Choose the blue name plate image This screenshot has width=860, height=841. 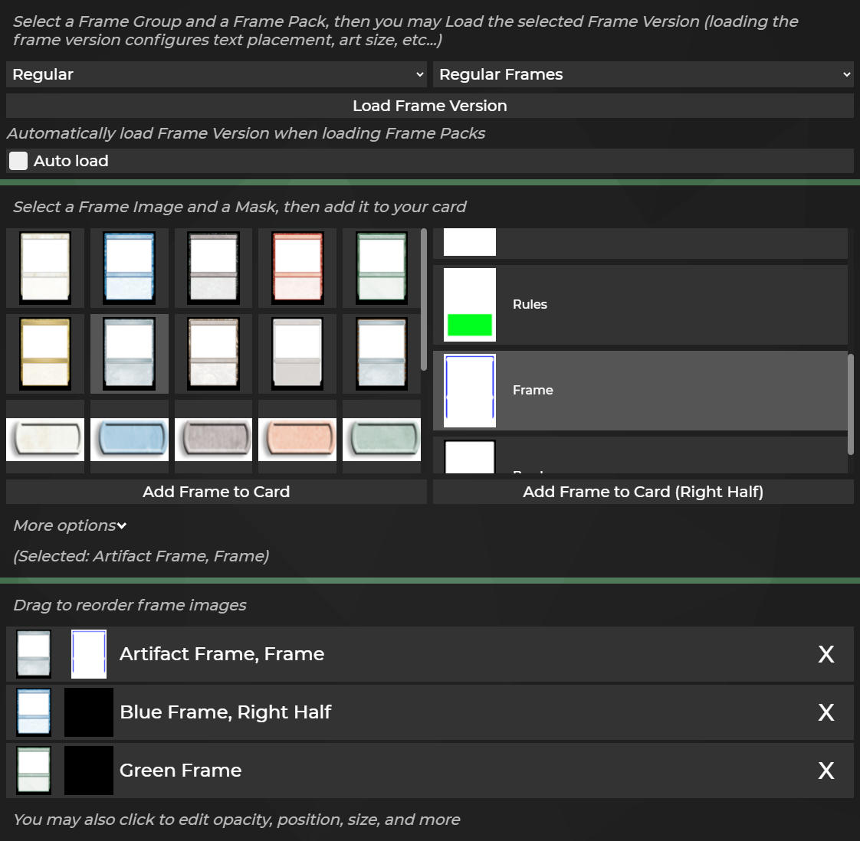click(129, 440)
